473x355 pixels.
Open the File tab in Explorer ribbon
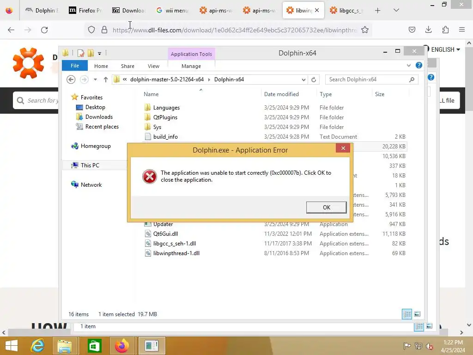point(75,66)
